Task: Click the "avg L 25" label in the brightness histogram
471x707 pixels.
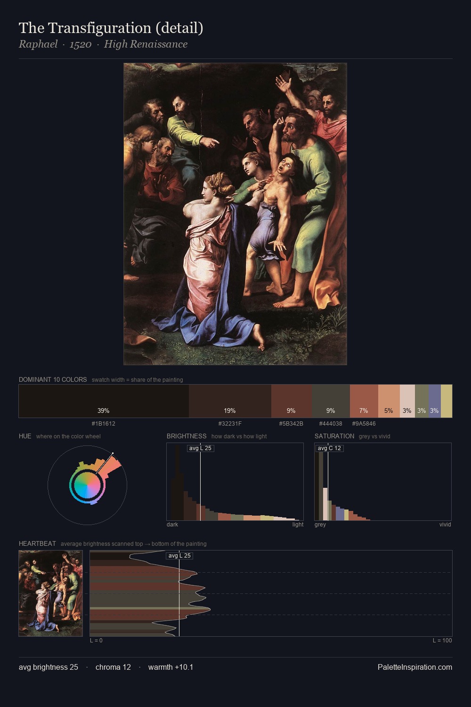Action: tap(200, 448)
